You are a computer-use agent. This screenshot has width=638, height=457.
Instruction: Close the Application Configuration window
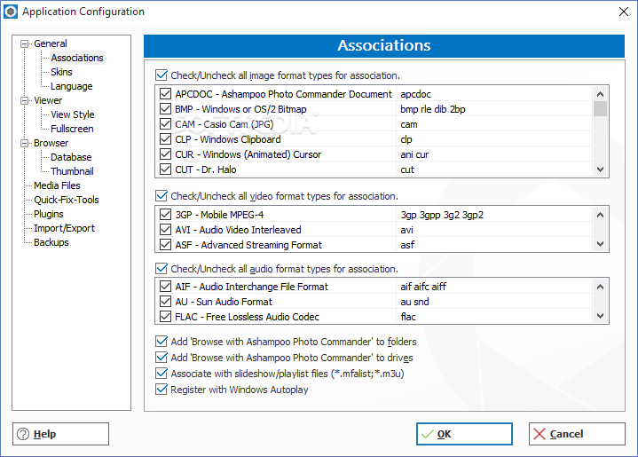624,12
